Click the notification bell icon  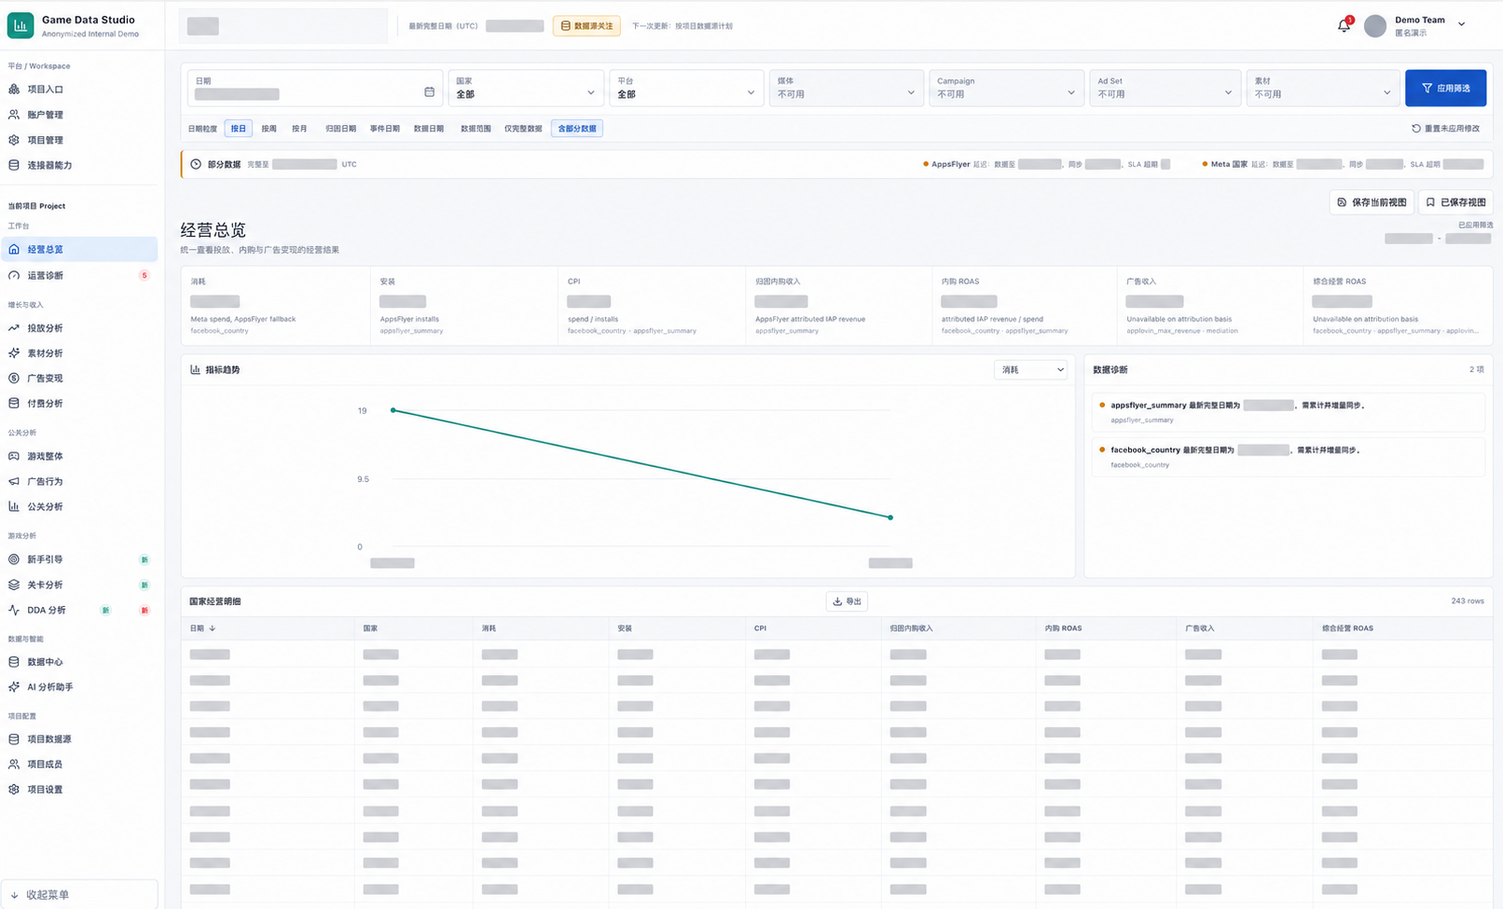click(1344, 26)
